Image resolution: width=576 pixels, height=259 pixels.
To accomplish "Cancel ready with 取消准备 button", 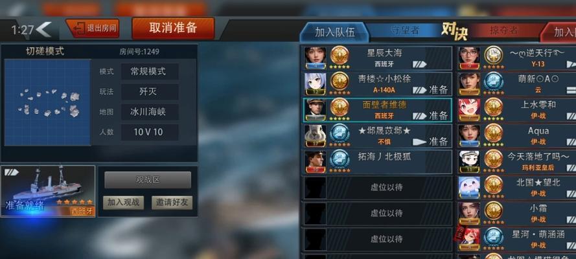I will [173, 28].
